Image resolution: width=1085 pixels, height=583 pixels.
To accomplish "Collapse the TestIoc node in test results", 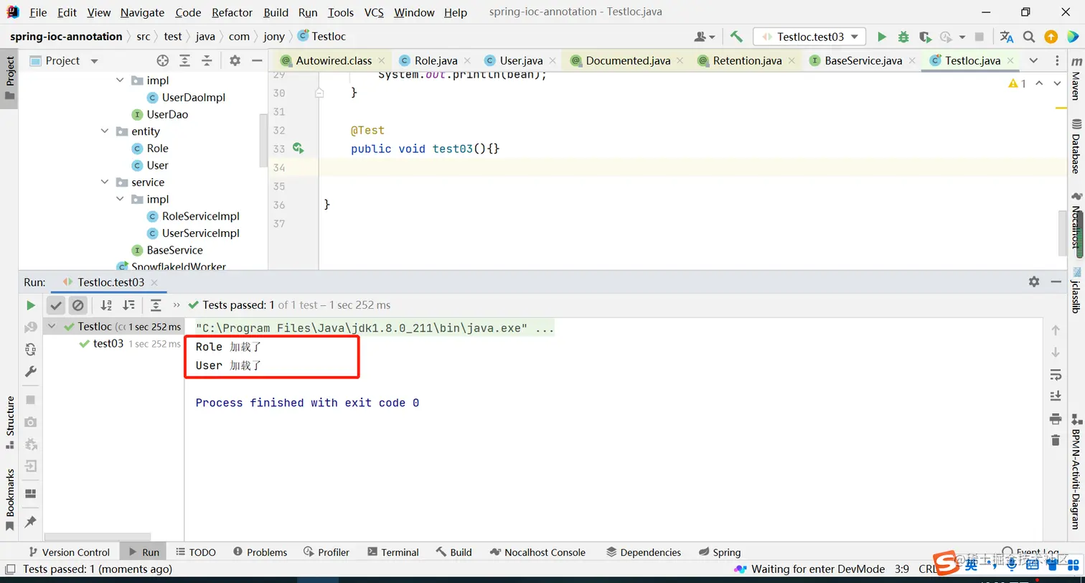I will (52, 327).
